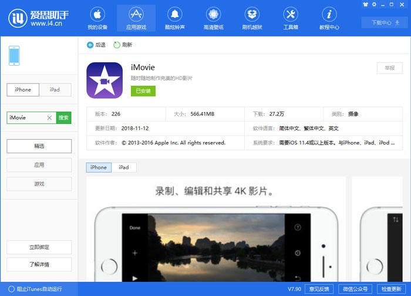Switch to iPhone screenshots tab
This screenshot has width=411, height=296.
(x=99, y=167)
